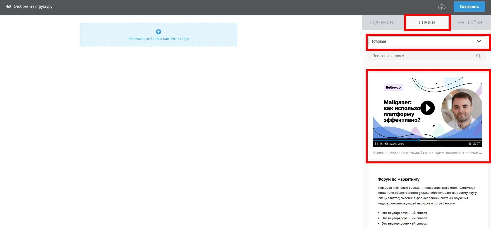
Task: Click the volume speaker icon in preview
Action: click(x=386, y=144)
